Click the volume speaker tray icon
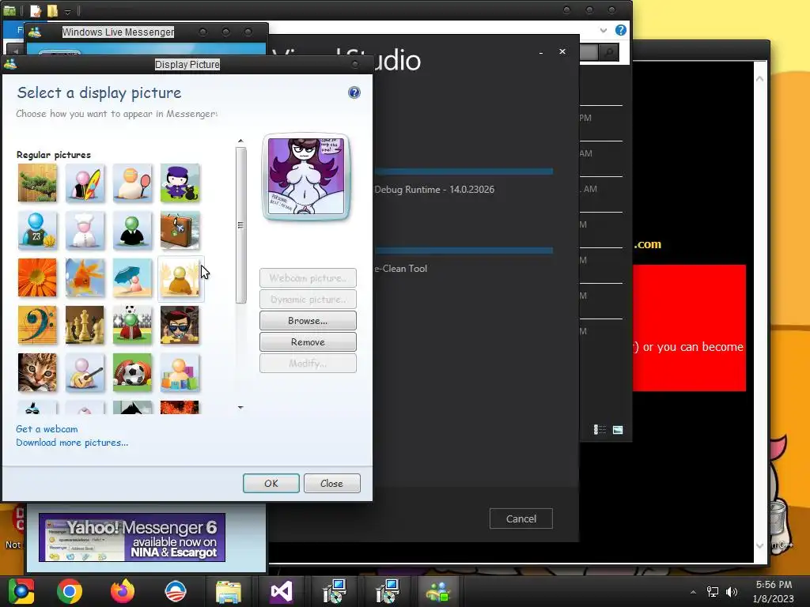810x607 pixels. click(x=732, y=592)
